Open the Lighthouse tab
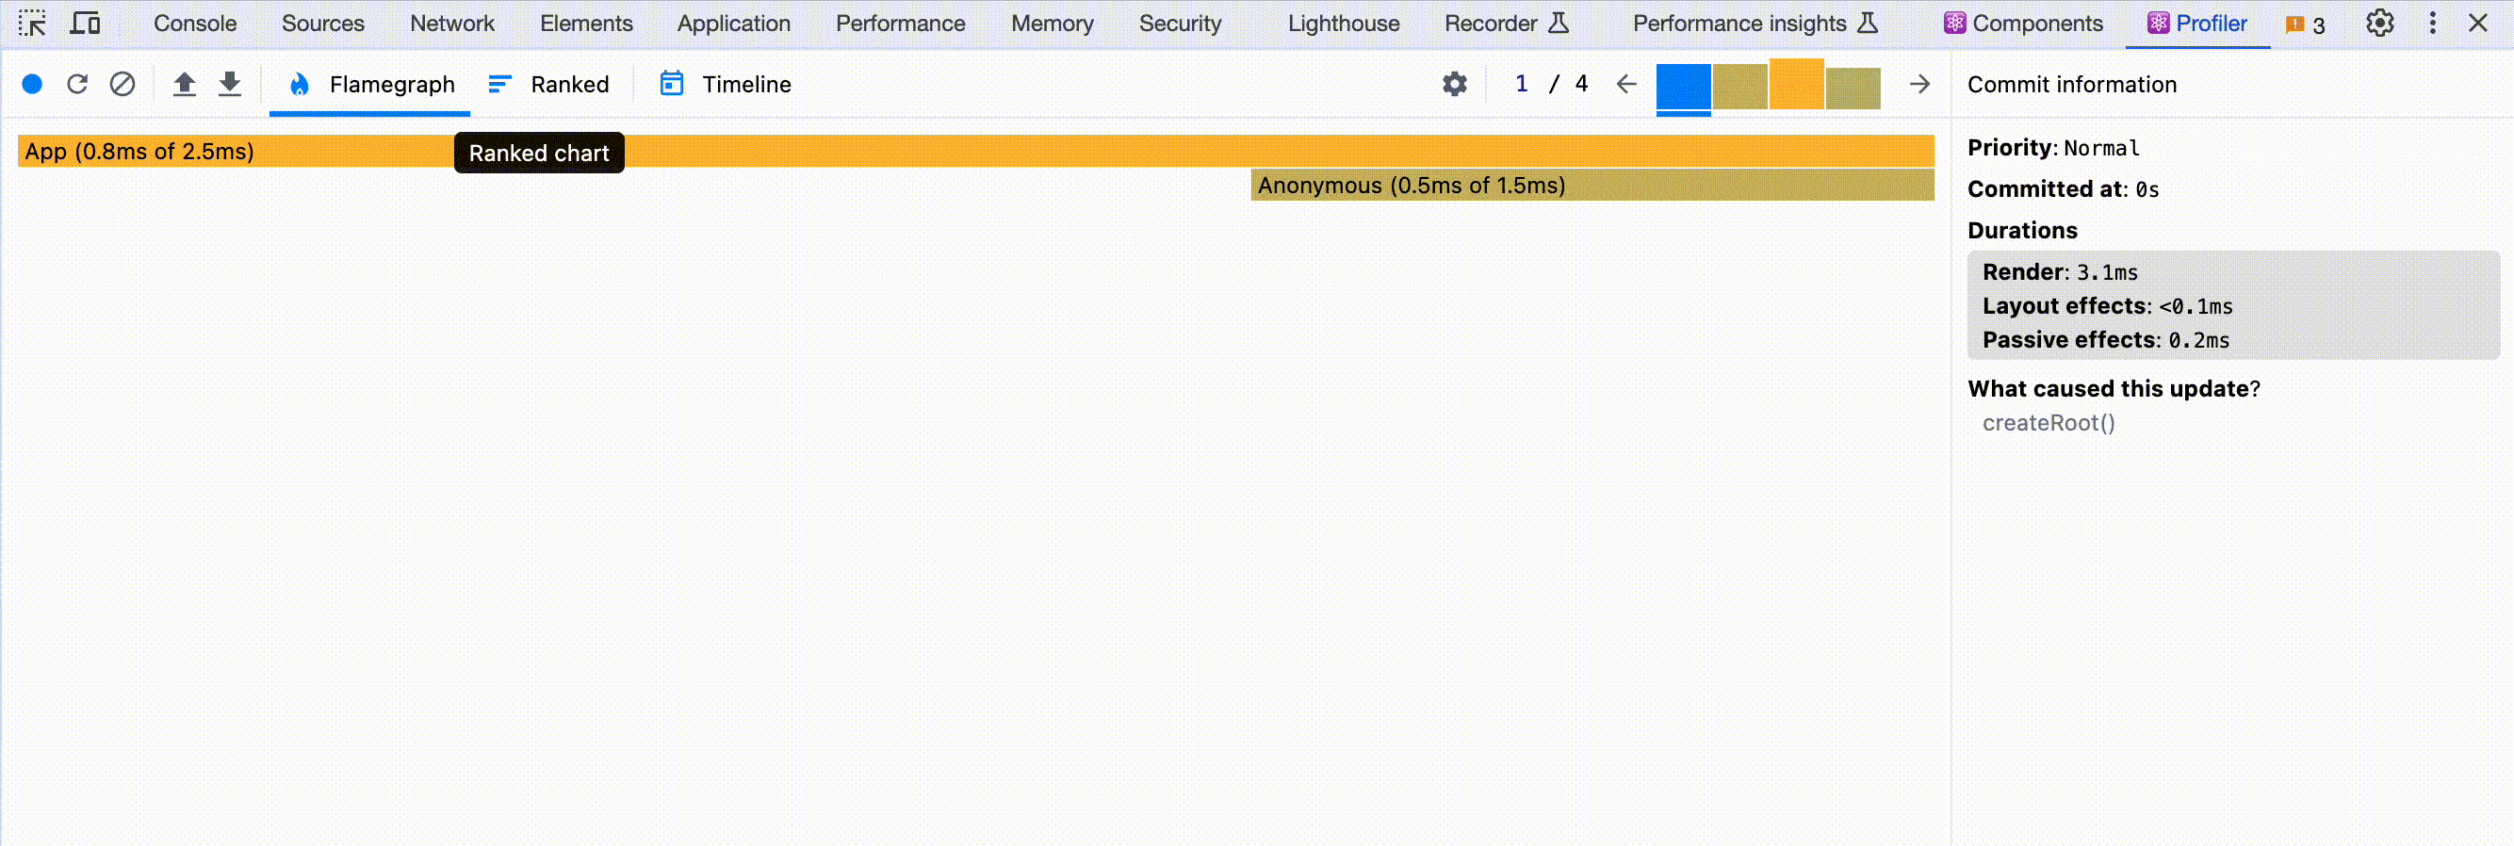The width and height of the screenshot is (2514, 846). coord(1344,24)
